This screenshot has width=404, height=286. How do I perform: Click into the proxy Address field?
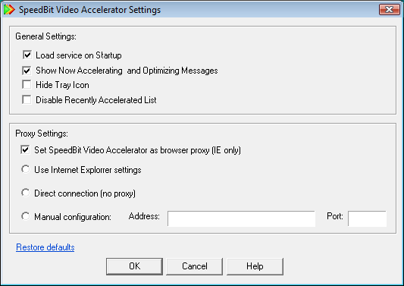tap(241, 218)
